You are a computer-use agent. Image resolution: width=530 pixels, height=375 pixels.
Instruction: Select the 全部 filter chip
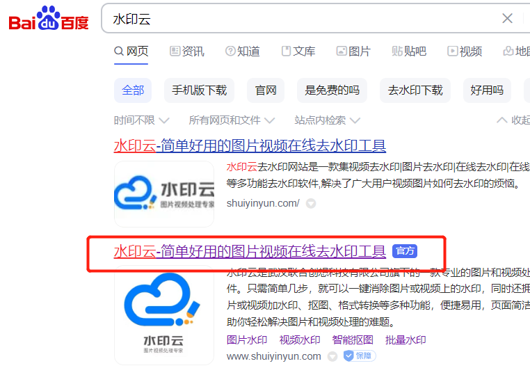tap(133, 90)
